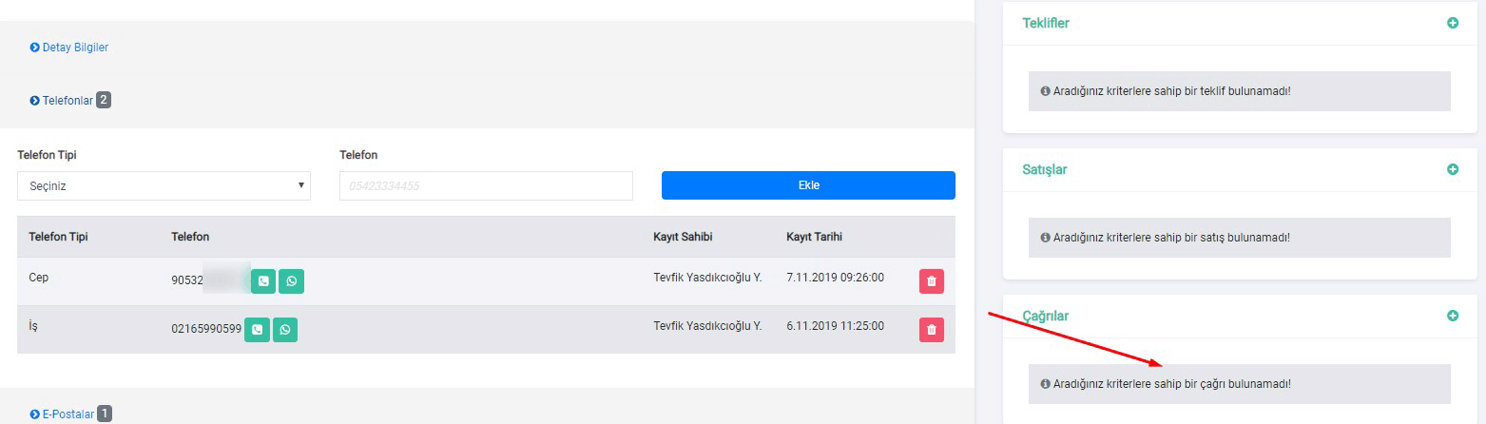This screenshot has width=1486, height=424.
Task: Expand the Detay Bilgiler section
Action: point(75,47)
